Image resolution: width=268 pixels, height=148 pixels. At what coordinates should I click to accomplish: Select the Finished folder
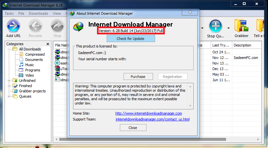pyautogui.click(x=25, y=86)
